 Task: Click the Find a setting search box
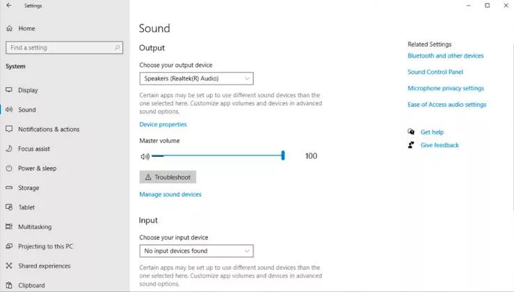[x=58, y=48]
